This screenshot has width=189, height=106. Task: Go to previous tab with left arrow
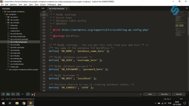coord(42,8)
